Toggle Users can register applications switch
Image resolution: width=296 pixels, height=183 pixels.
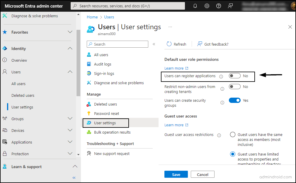(x=234, y=76)
